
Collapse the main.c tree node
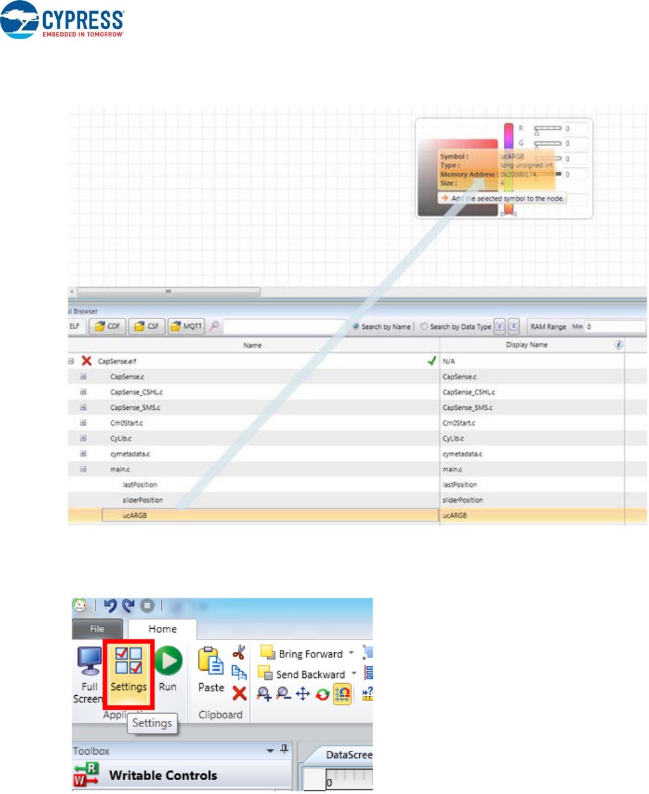[x=84, y=469]
